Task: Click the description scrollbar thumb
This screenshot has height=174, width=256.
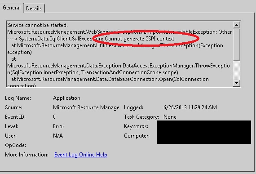Action: (x=236, y=45)
